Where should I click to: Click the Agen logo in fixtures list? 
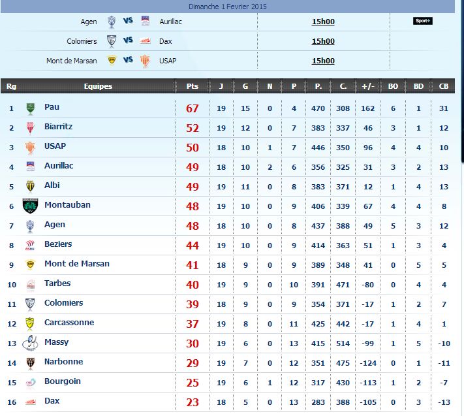point(112,22)
